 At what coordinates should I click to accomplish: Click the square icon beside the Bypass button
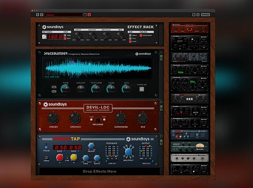[198, 15]
